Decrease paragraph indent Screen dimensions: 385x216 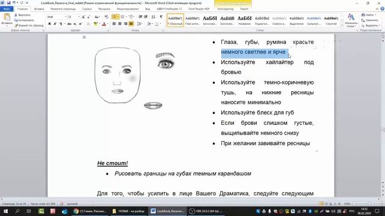[140, 17]
